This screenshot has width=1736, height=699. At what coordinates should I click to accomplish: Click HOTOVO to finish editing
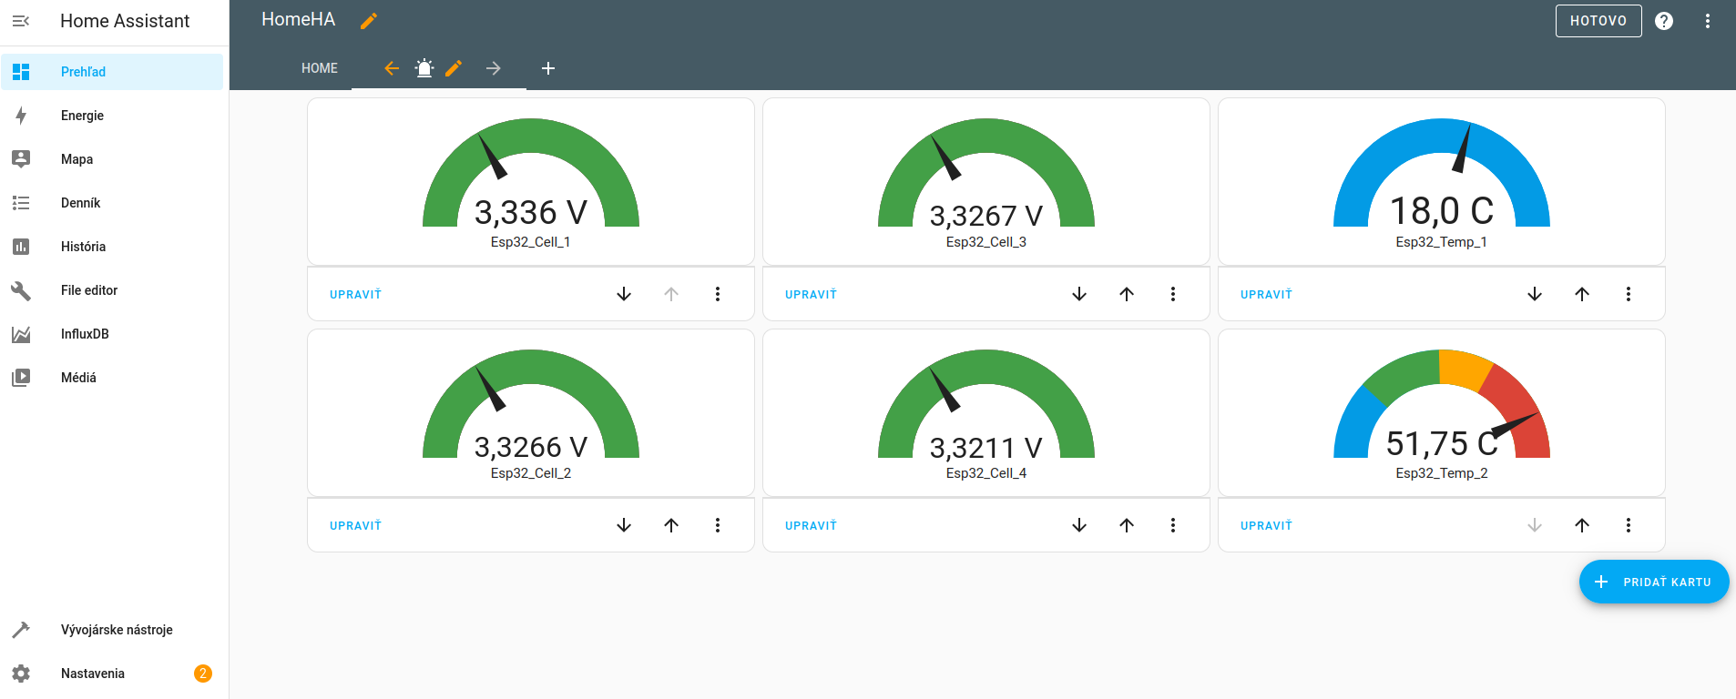coord(1598,21)
